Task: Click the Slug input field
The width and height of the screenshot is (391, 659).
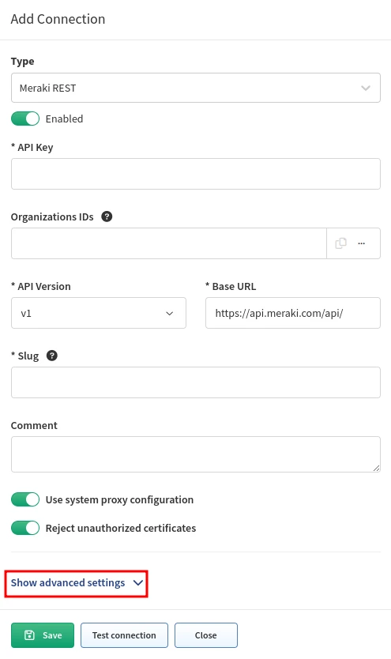Action: [196, 382]
